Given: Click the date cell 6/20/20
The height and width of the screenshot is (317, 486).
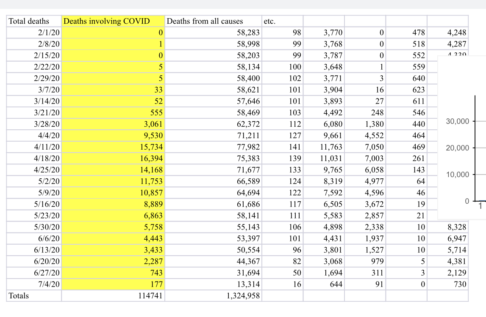Looking at the screenshot, I should tap(34, 261).
